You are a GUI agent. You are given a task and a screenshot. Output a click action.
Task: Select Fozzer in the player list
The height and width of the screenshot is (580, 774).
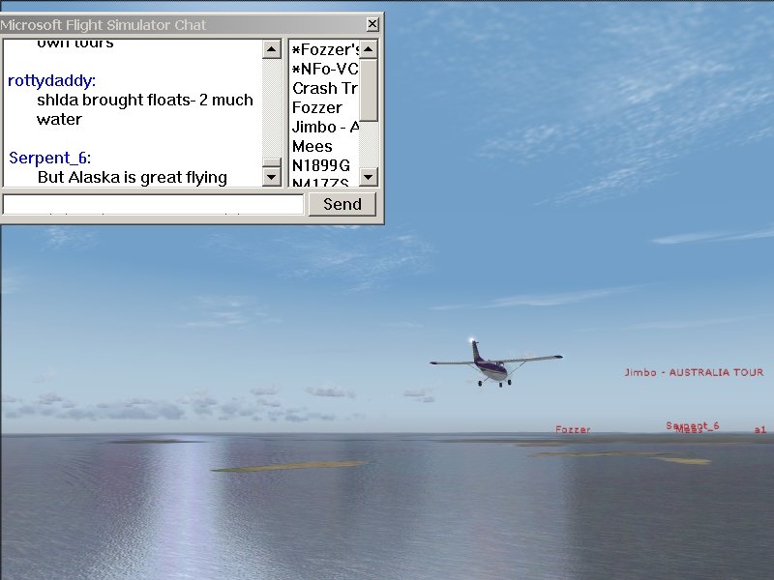tap(317, 107)
